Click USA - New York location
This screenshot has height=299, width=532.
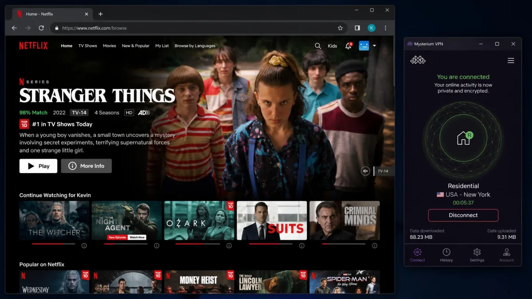click(463, 194)
